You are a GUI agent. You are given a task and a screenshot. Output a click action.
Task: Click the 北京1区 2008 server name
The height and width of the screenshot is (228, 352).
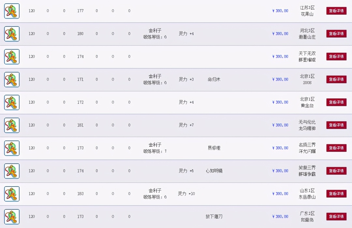click(x=307, y=79)
